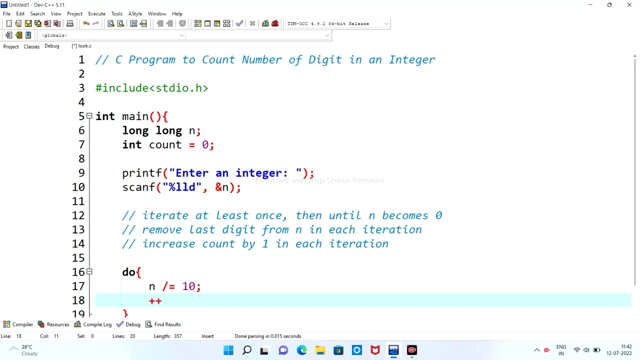Click the Profile Analysis chart icon
The image size is (640, 360).
tap(265, 23)
